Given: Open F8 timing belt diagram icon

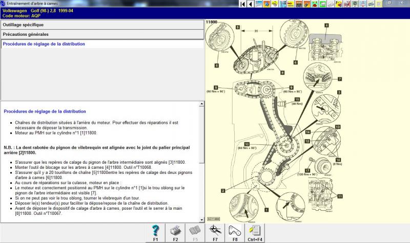Looking at the screenshot, I should pos(235,233).
